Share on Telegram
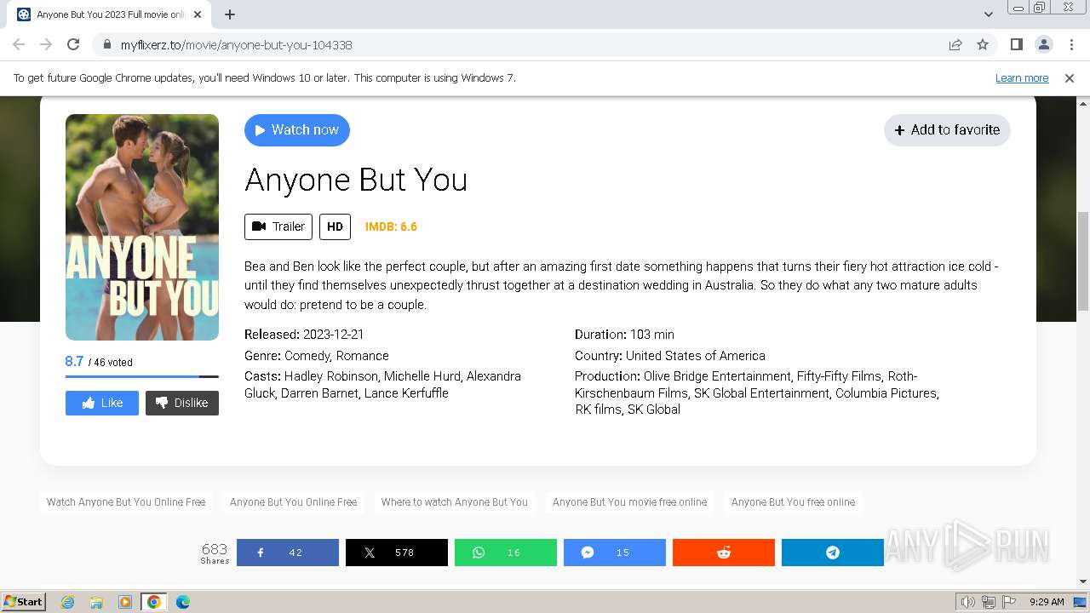 click(833, 553)
